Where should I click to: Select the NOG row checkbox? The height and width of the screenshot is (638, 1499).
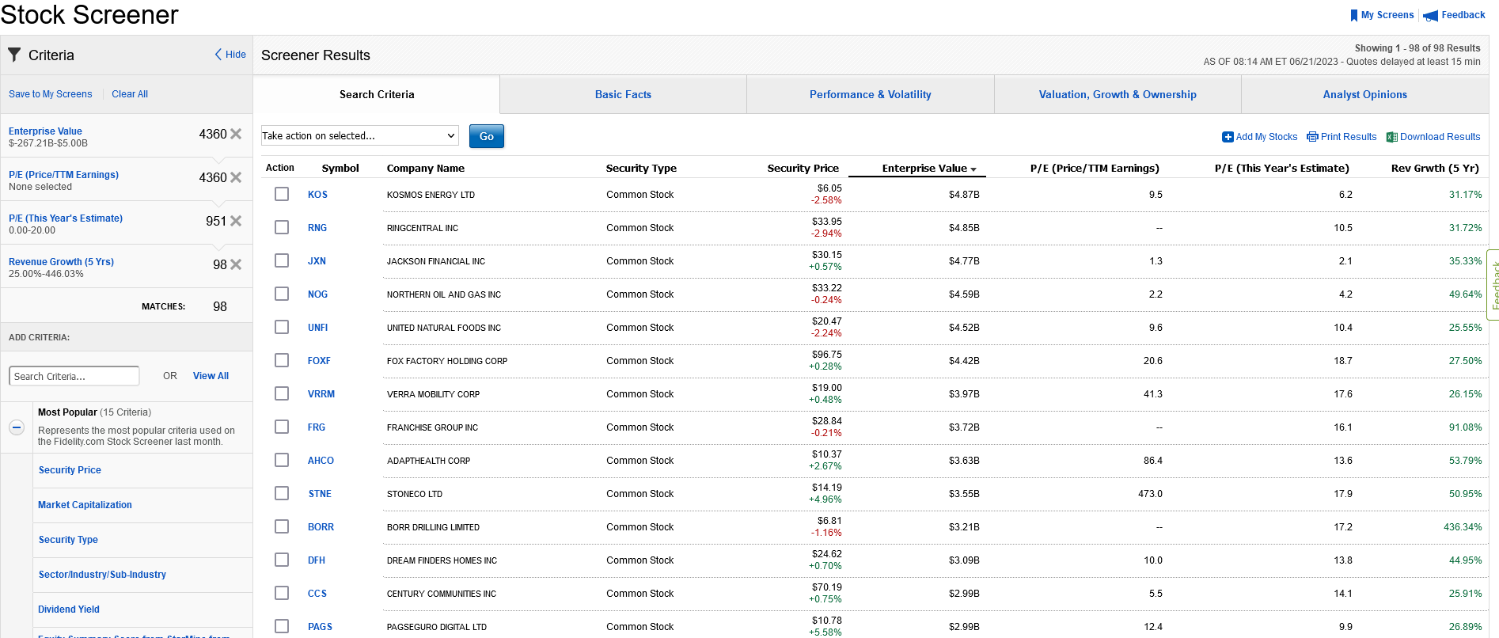(x=282, y=294)
